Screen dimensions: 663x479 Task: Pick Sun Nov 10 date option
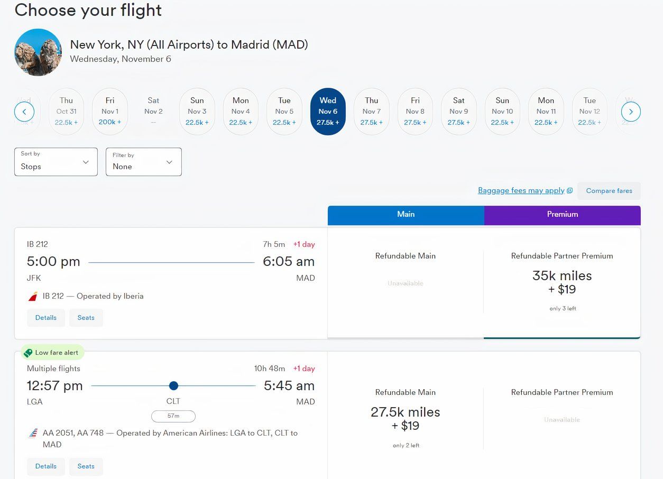(x=502, y=112)
